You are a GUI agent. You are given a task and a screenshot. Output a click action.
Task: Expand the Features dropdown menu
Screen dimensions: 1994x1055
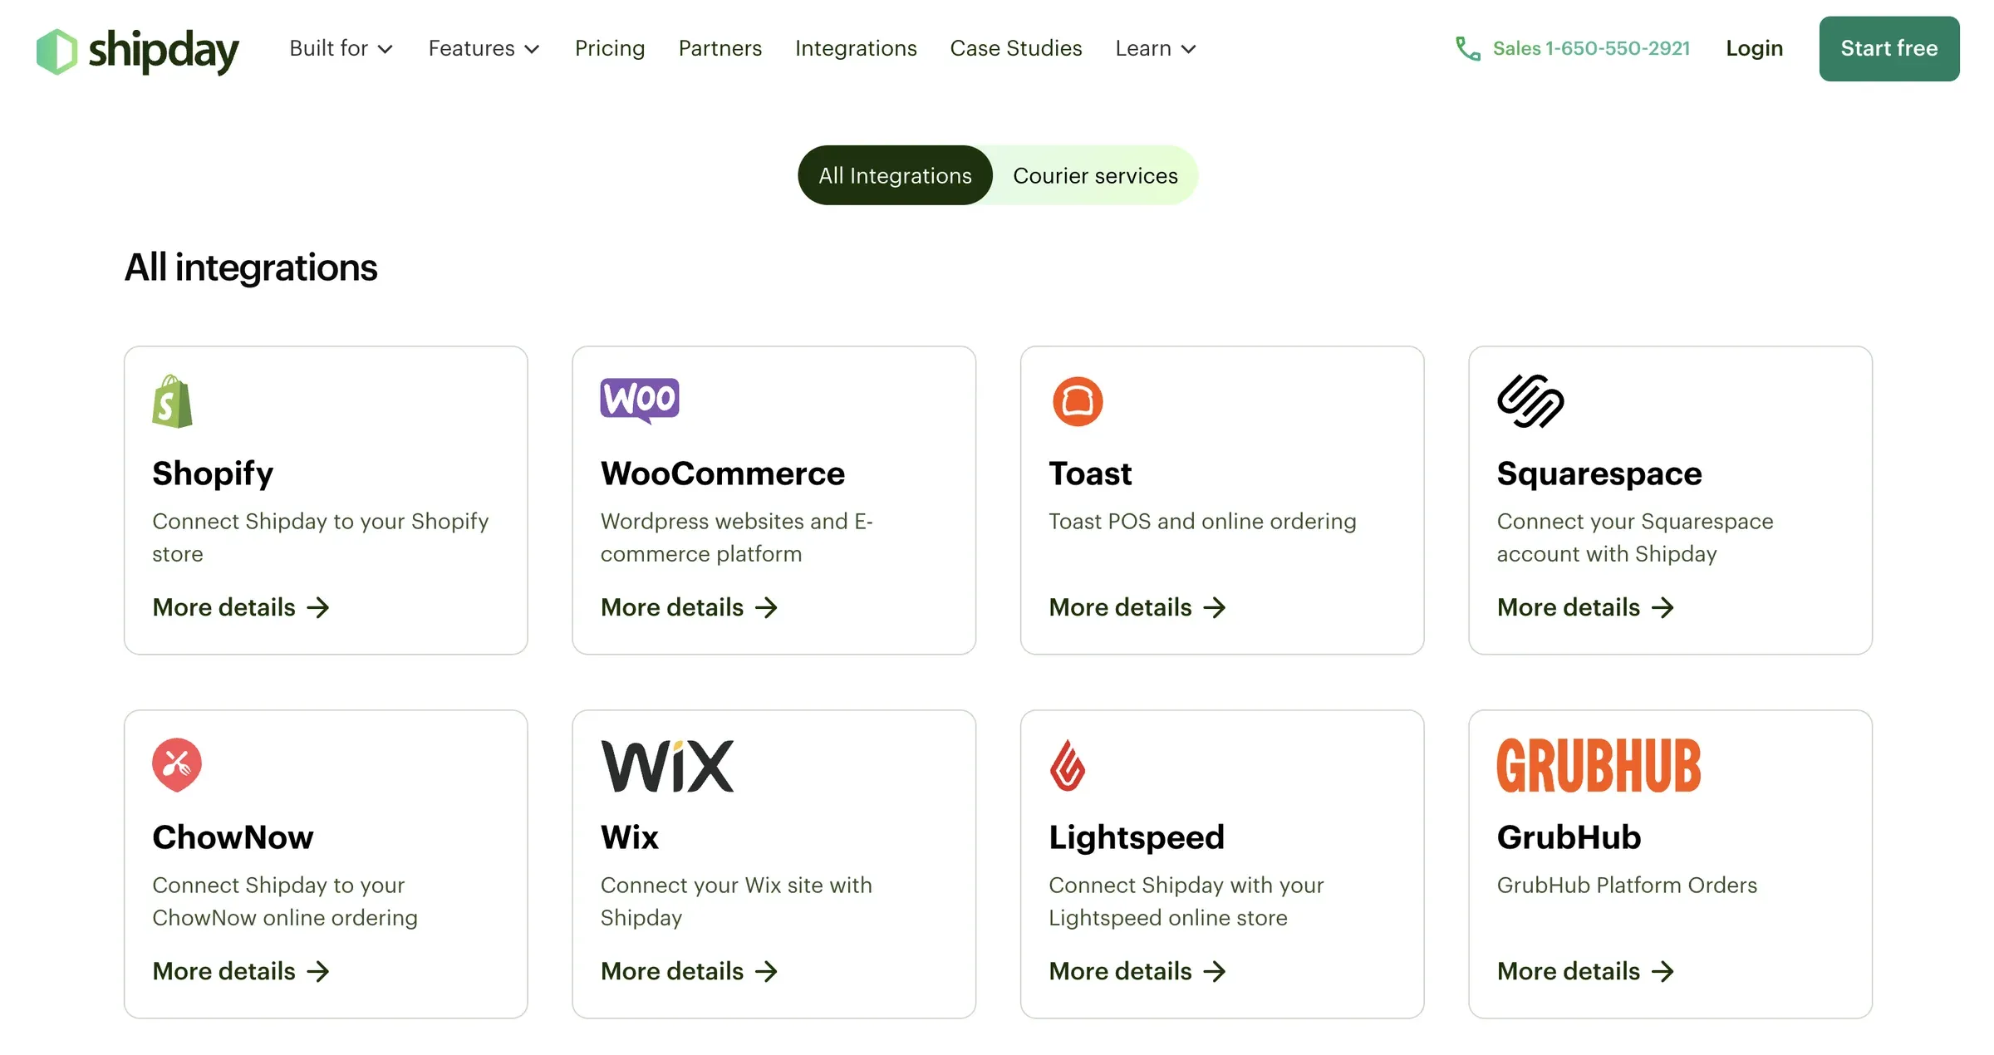(484, 48)
